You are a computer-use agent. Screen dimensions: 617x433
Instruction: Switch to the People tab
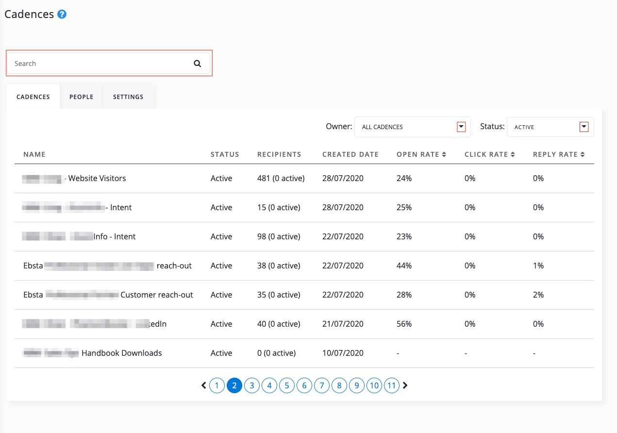click(81, 97)
